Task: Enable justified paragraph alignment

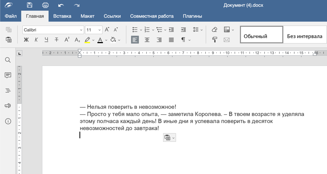Action: click(x=171, y=40)
